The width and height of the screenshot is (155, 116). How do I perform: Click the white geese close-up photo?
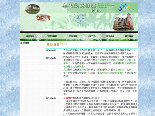pyautogui.click(x=43, y=18)
